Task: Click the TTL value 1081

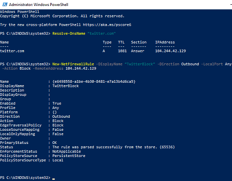Action: pyautogui.click(x=122, y=51)
